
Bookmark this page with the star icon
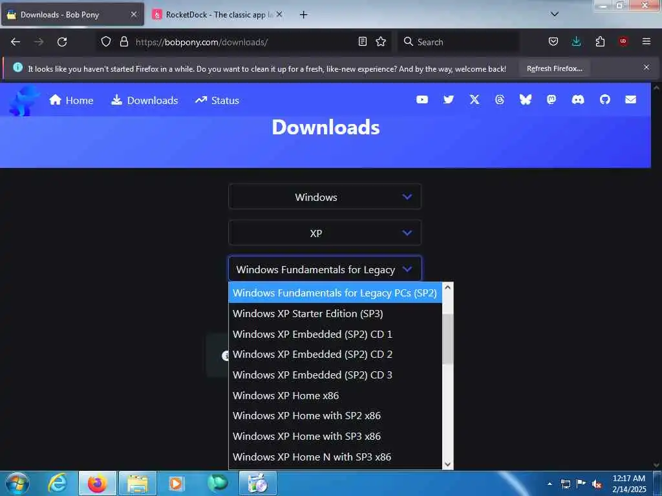tap(381, 41)
